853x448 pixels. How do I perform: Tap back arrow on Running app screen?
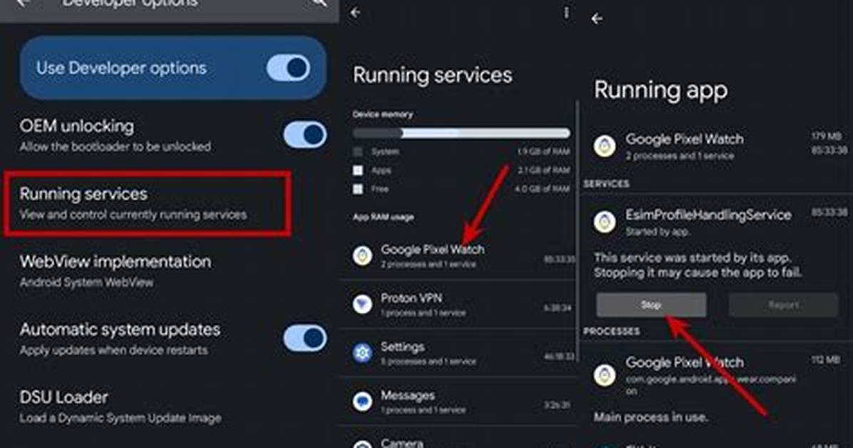point(597,19)
